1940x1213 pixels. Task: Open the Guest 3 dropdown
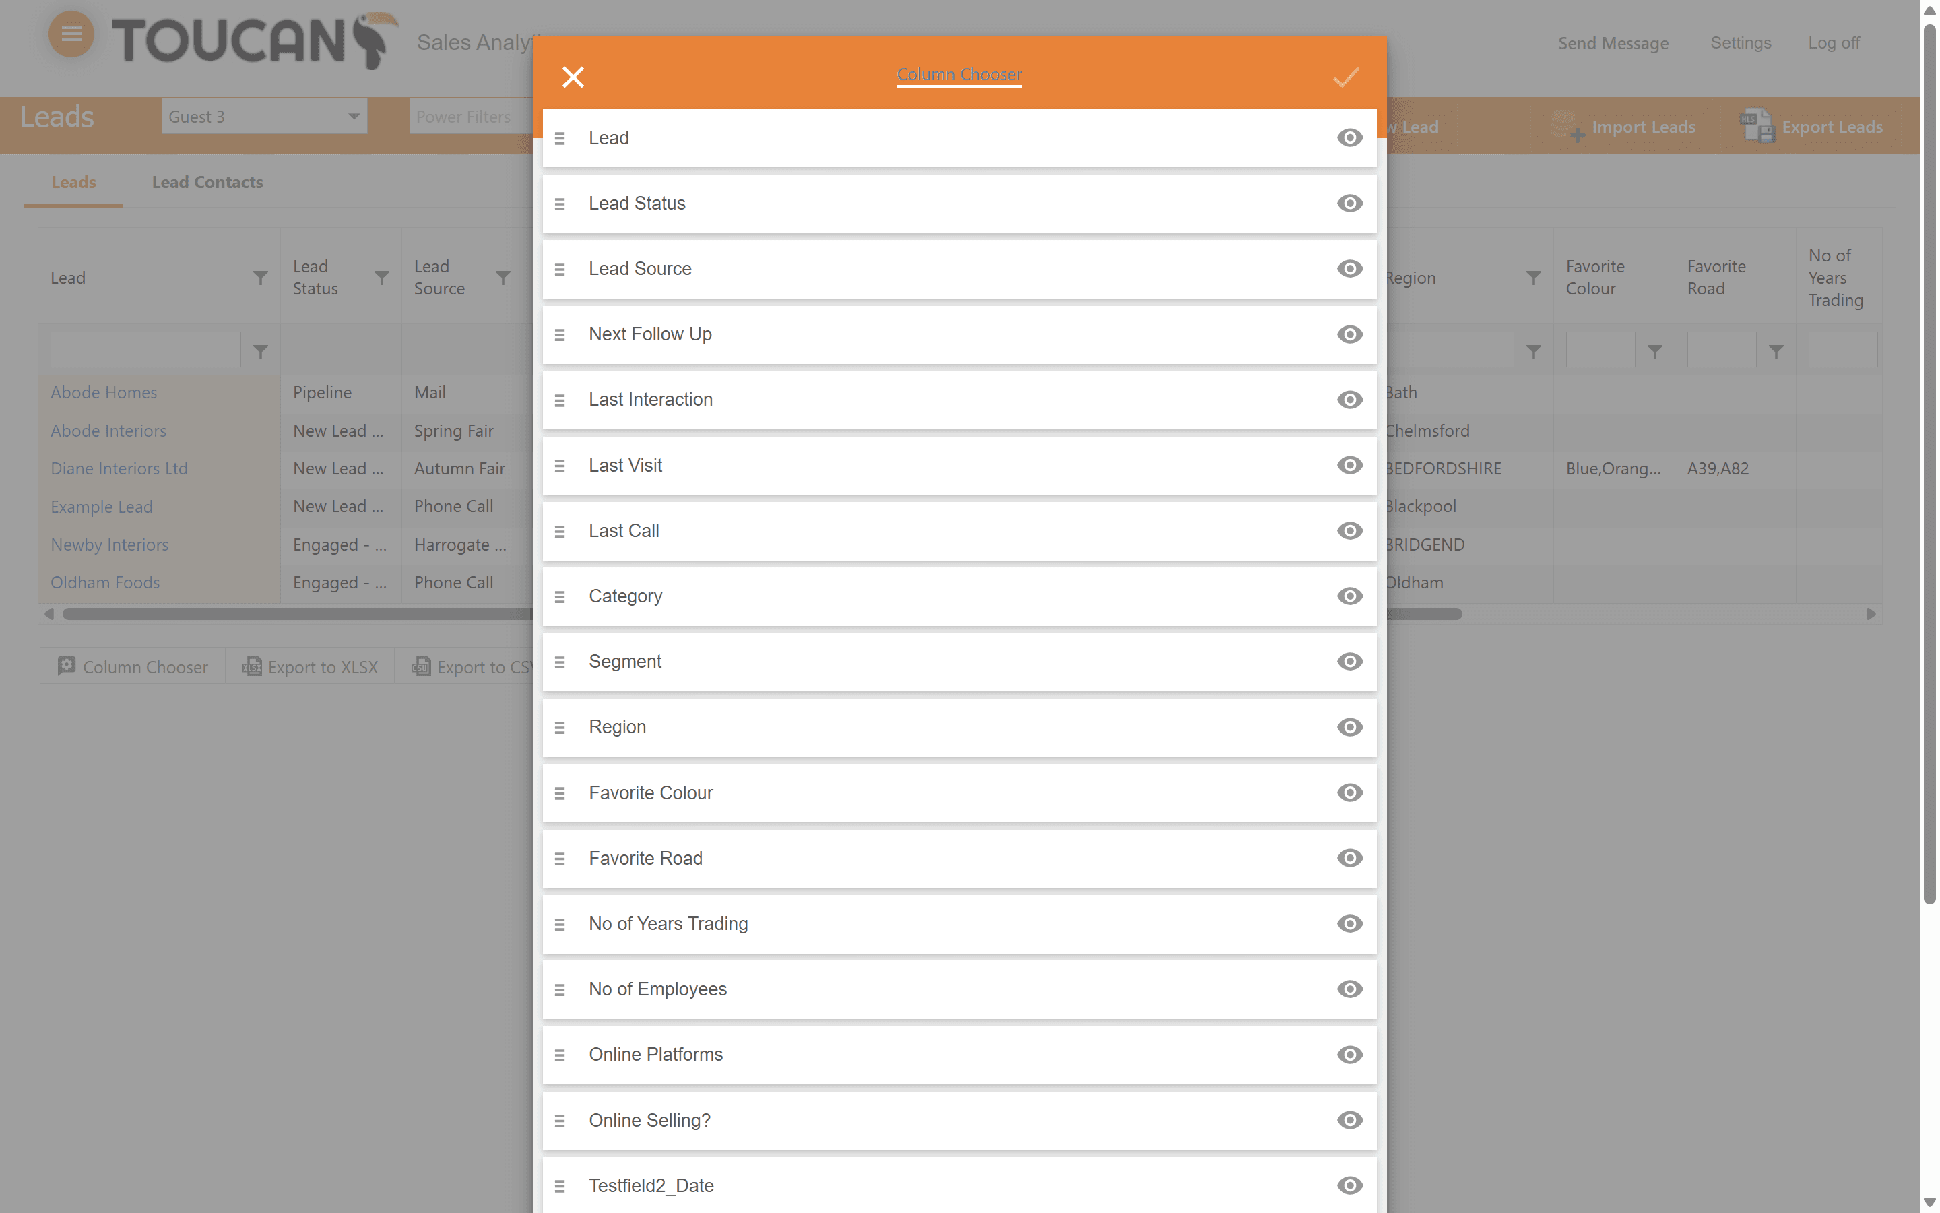click(x=264, y=117)
